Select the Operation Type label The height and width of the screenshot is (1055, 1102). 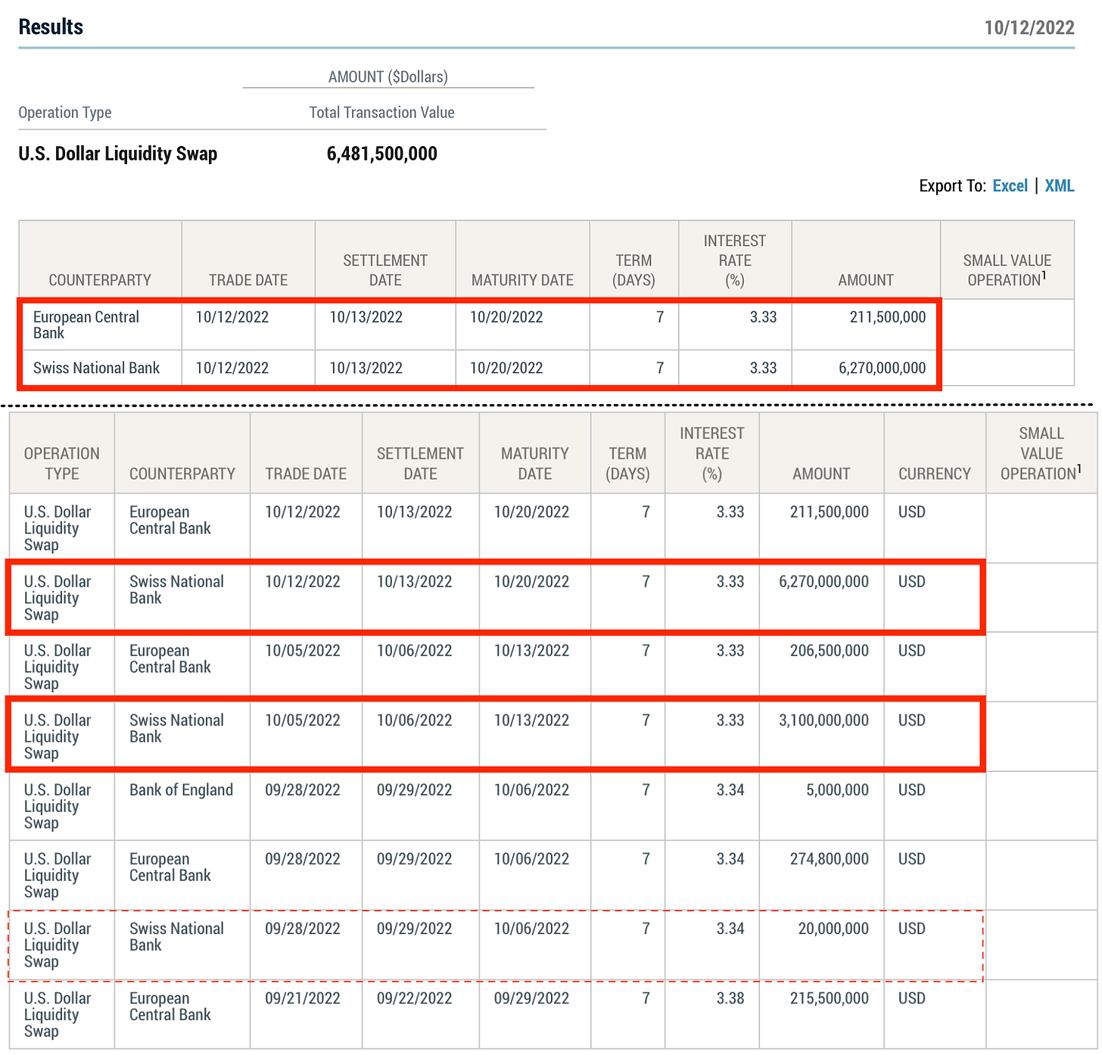click(65, 113)
